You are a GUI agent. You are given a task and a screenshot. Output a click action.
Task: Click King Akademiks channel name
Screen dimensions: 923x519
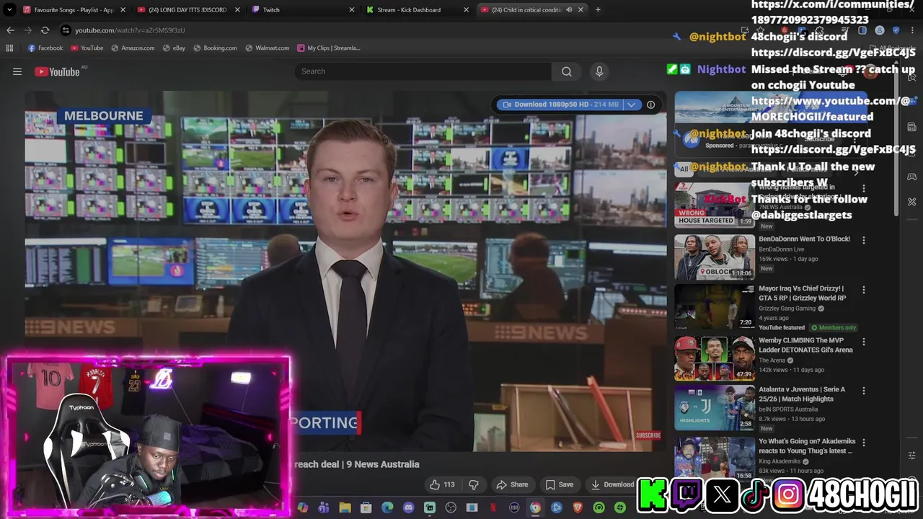(x=780, y=461)
